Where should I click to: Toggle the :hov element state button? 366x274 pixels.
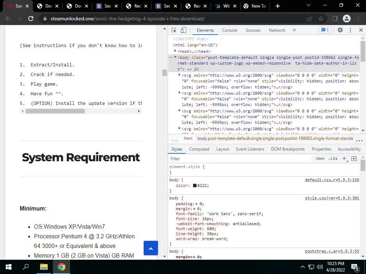coord(320,159)
